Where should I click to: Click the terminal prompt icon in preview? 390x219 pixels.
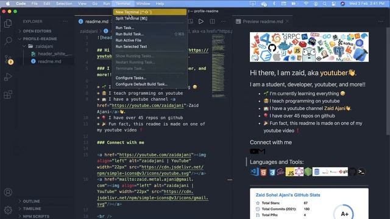coord(361,172)
